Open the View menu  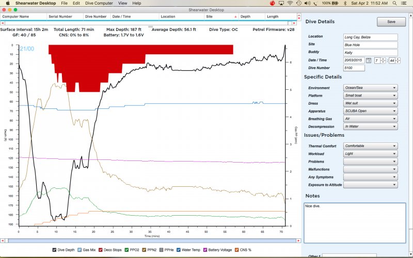(x=122, y=3)
